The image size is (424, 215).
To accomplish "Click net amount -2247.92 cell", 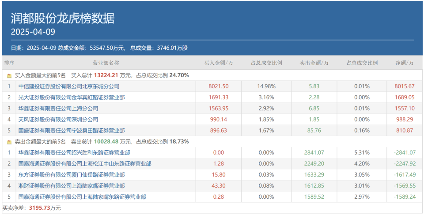I will 405,164.
